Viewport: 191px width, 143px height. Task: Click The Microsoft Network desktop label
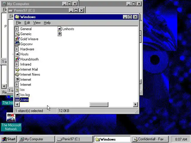tap(11, 127)
